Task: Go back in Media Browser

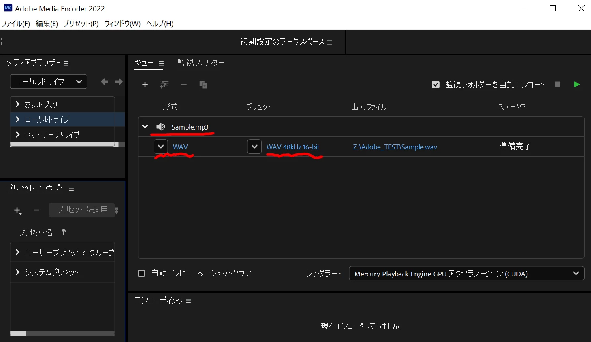Action: click(x=105, y=82)
